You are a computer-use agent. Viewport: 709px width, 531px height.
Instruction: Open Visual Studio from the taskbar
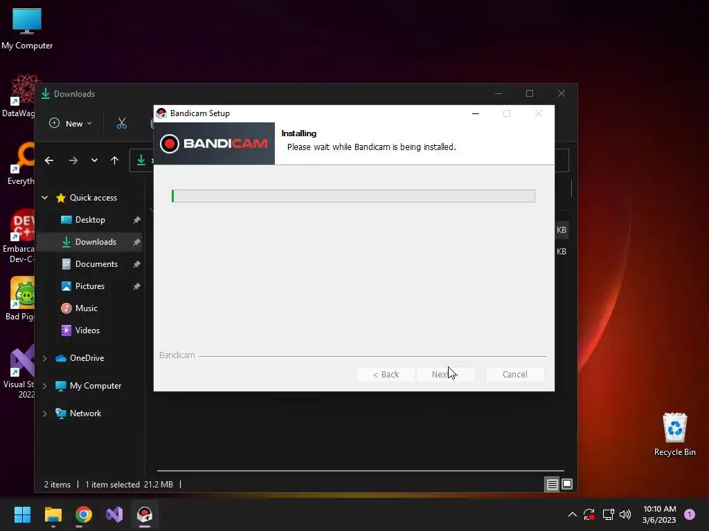coord(114,514)
